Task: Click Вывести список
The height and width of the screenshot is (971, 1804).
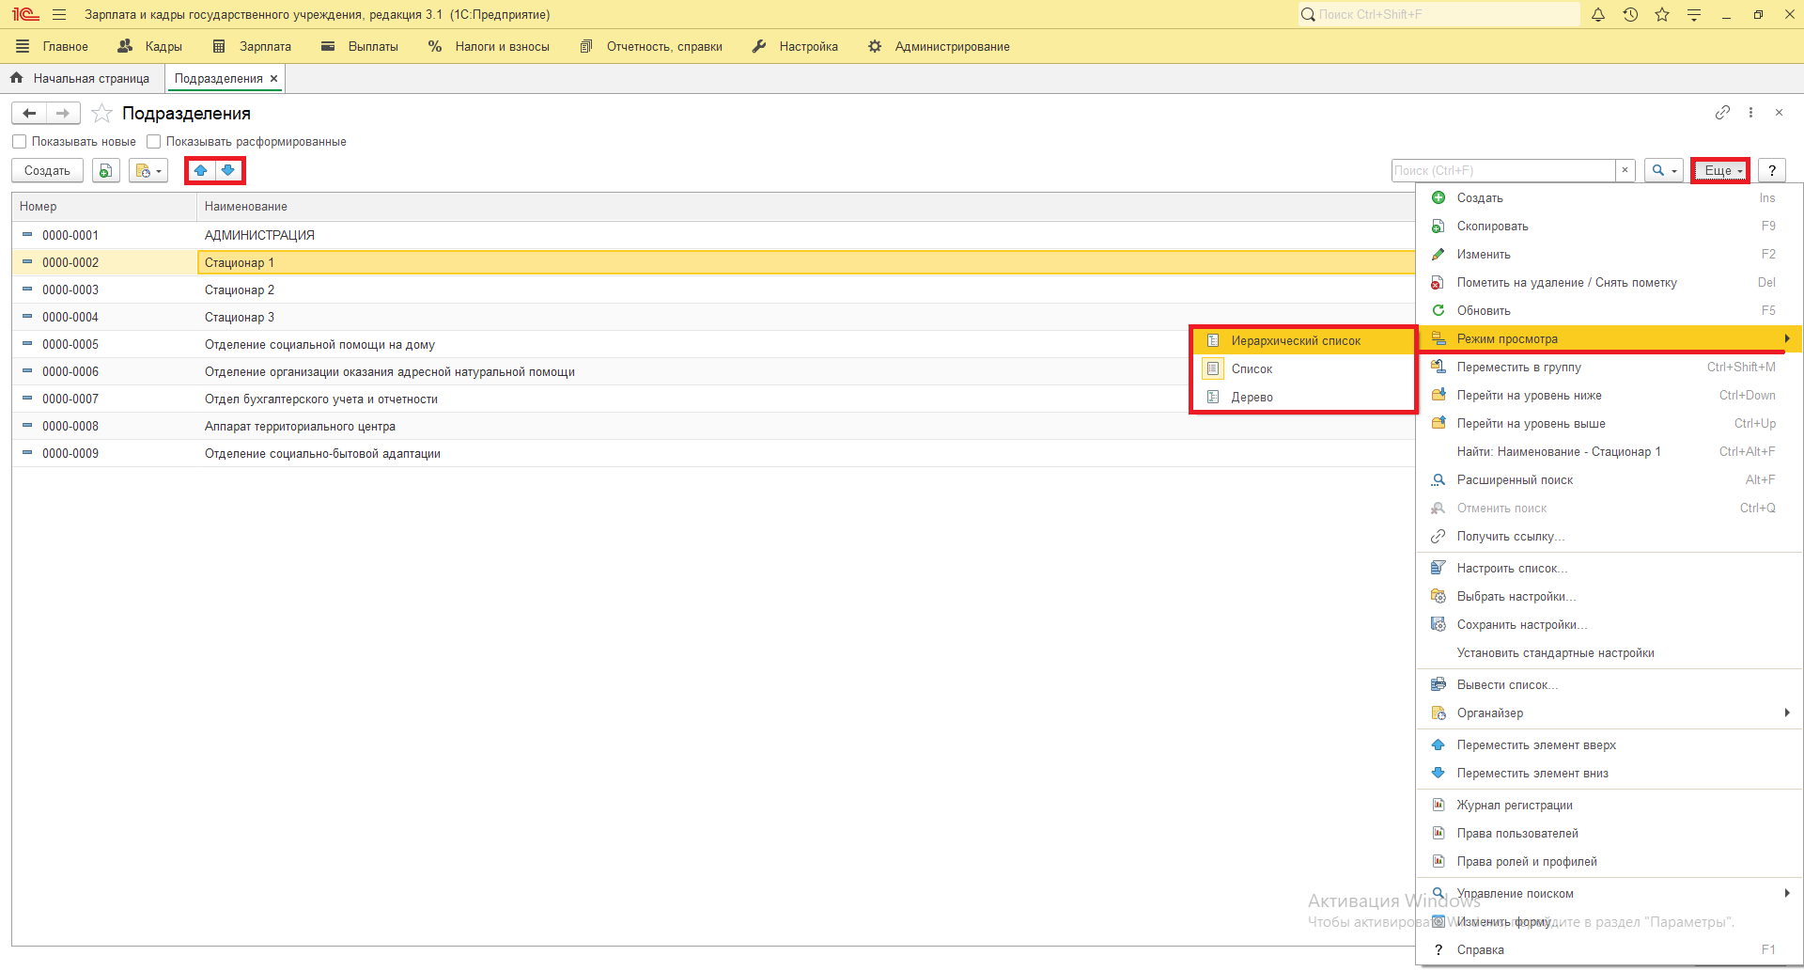Action: [x=1609, y=685]
